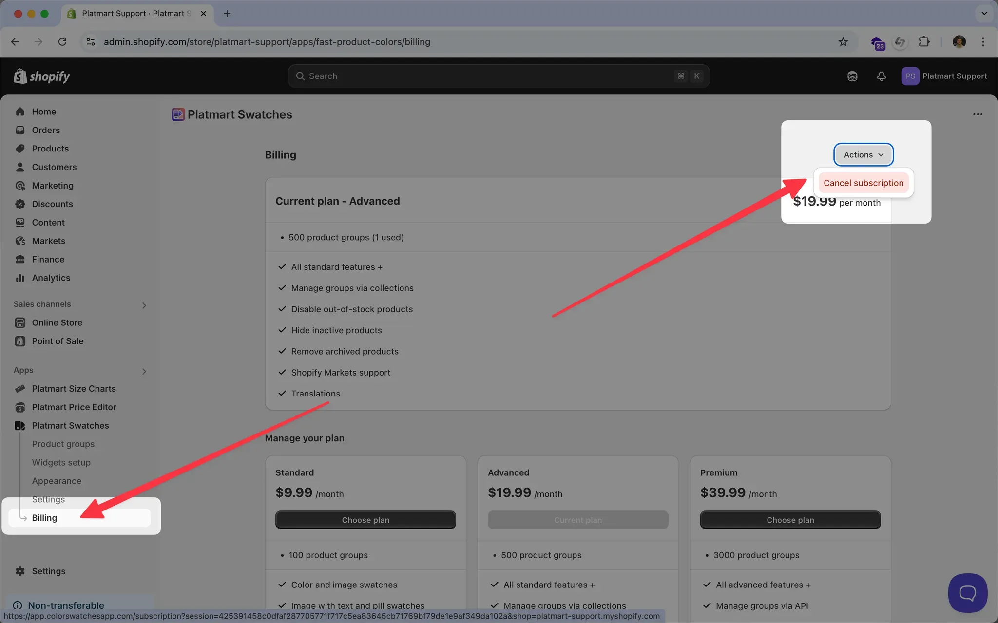Click the Shopify logo
This screenshot has width=998, height=623.
pyautogui.click(x=41, y=76)
